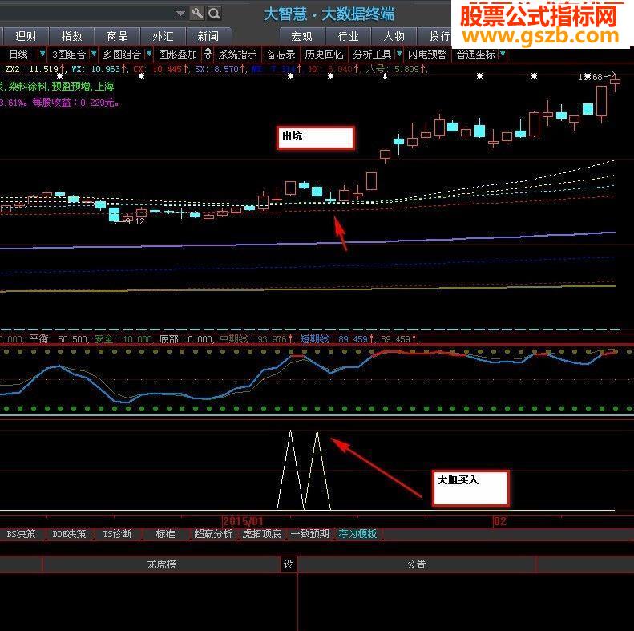Expand the 分析工具 dropdown arrow

click(399, 54)
